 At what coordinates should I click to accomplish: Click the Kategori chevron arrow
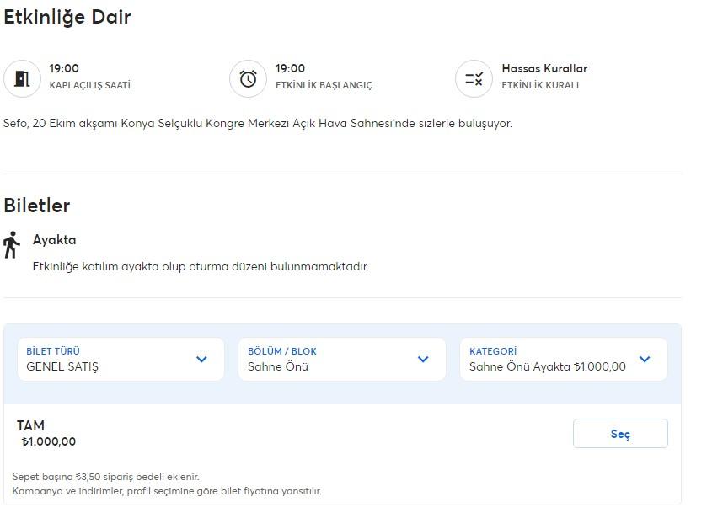[645, 360]
